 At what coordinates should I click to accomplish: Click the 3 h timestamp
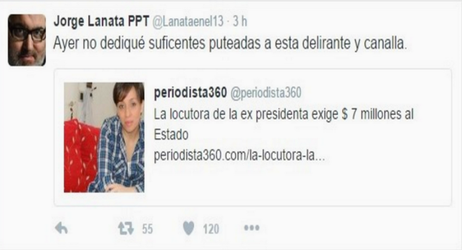click(240, 22)
